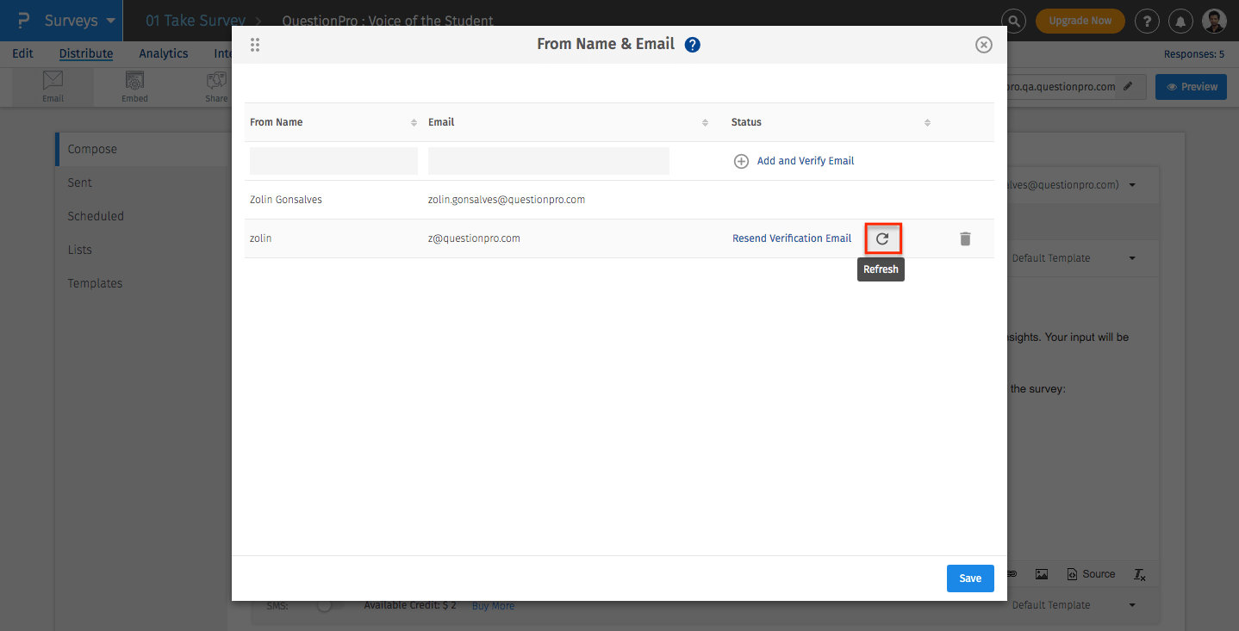Select the zolin.gonsalves@questionpro.com email cell
Image resolution: width=1239 pixels, height=631 pixels.
tap(507, 200)
